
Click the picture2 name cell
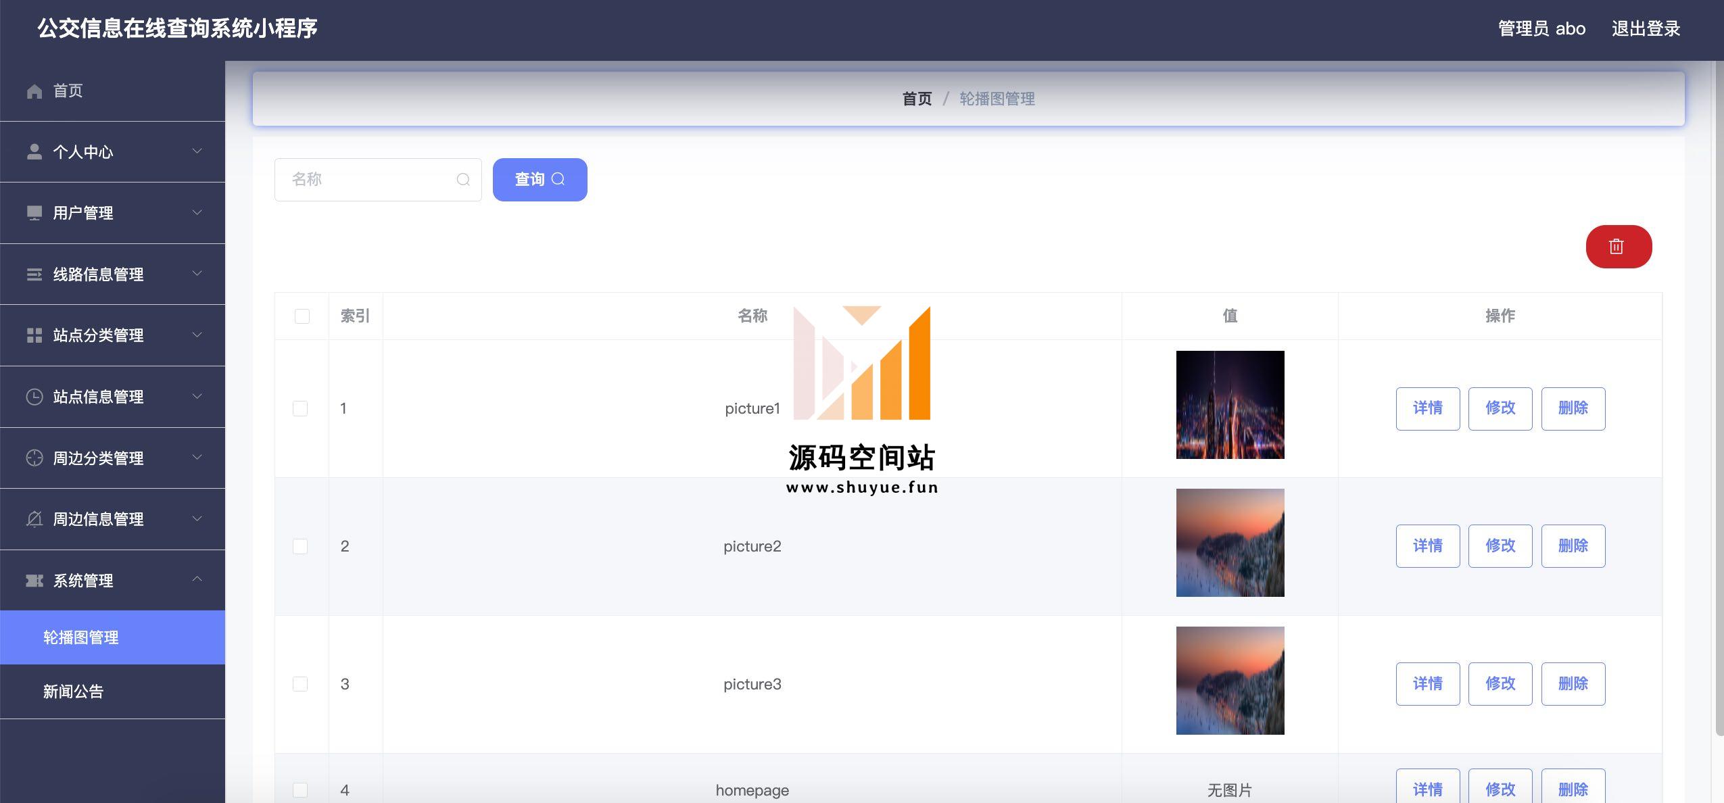coord(752,546)
